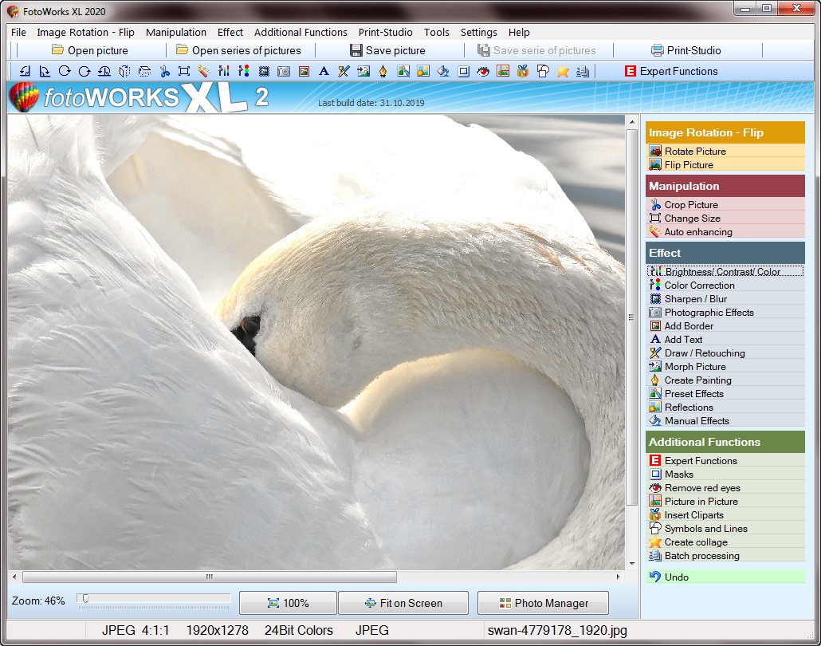Open the Remove Red Eyes tool icon
This screenshot has height=646, width=821.
[484, 71]
